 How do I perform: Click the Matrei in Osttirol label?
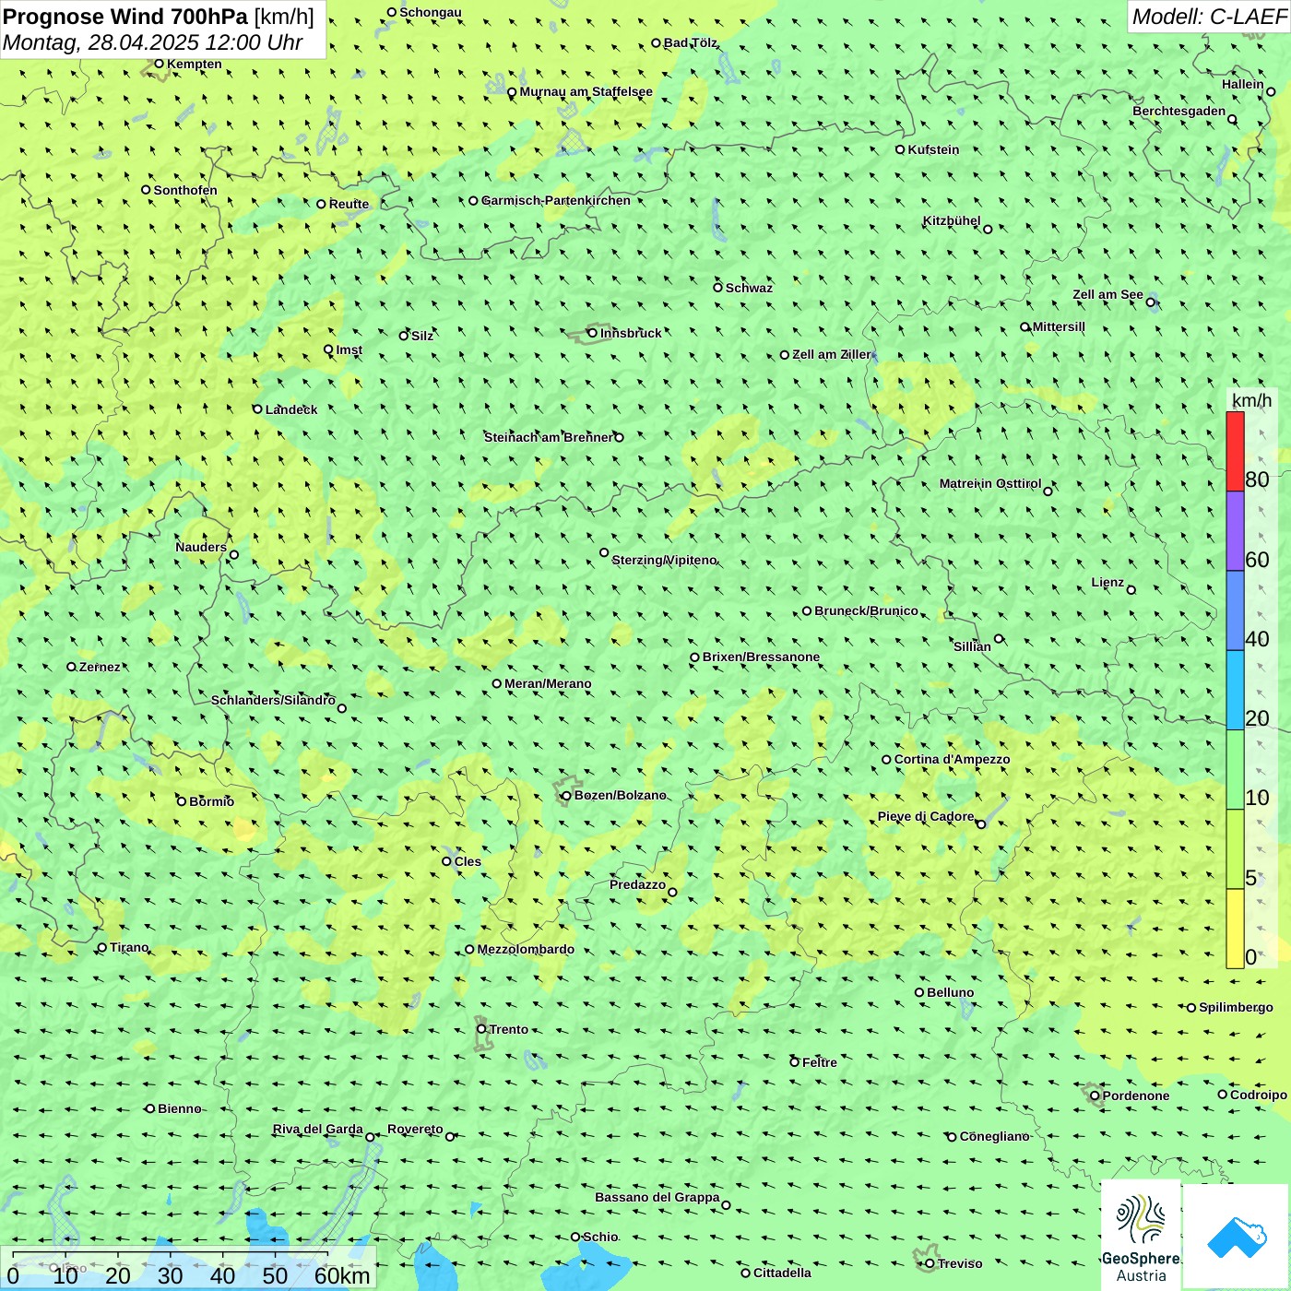(x=989, y=483)
